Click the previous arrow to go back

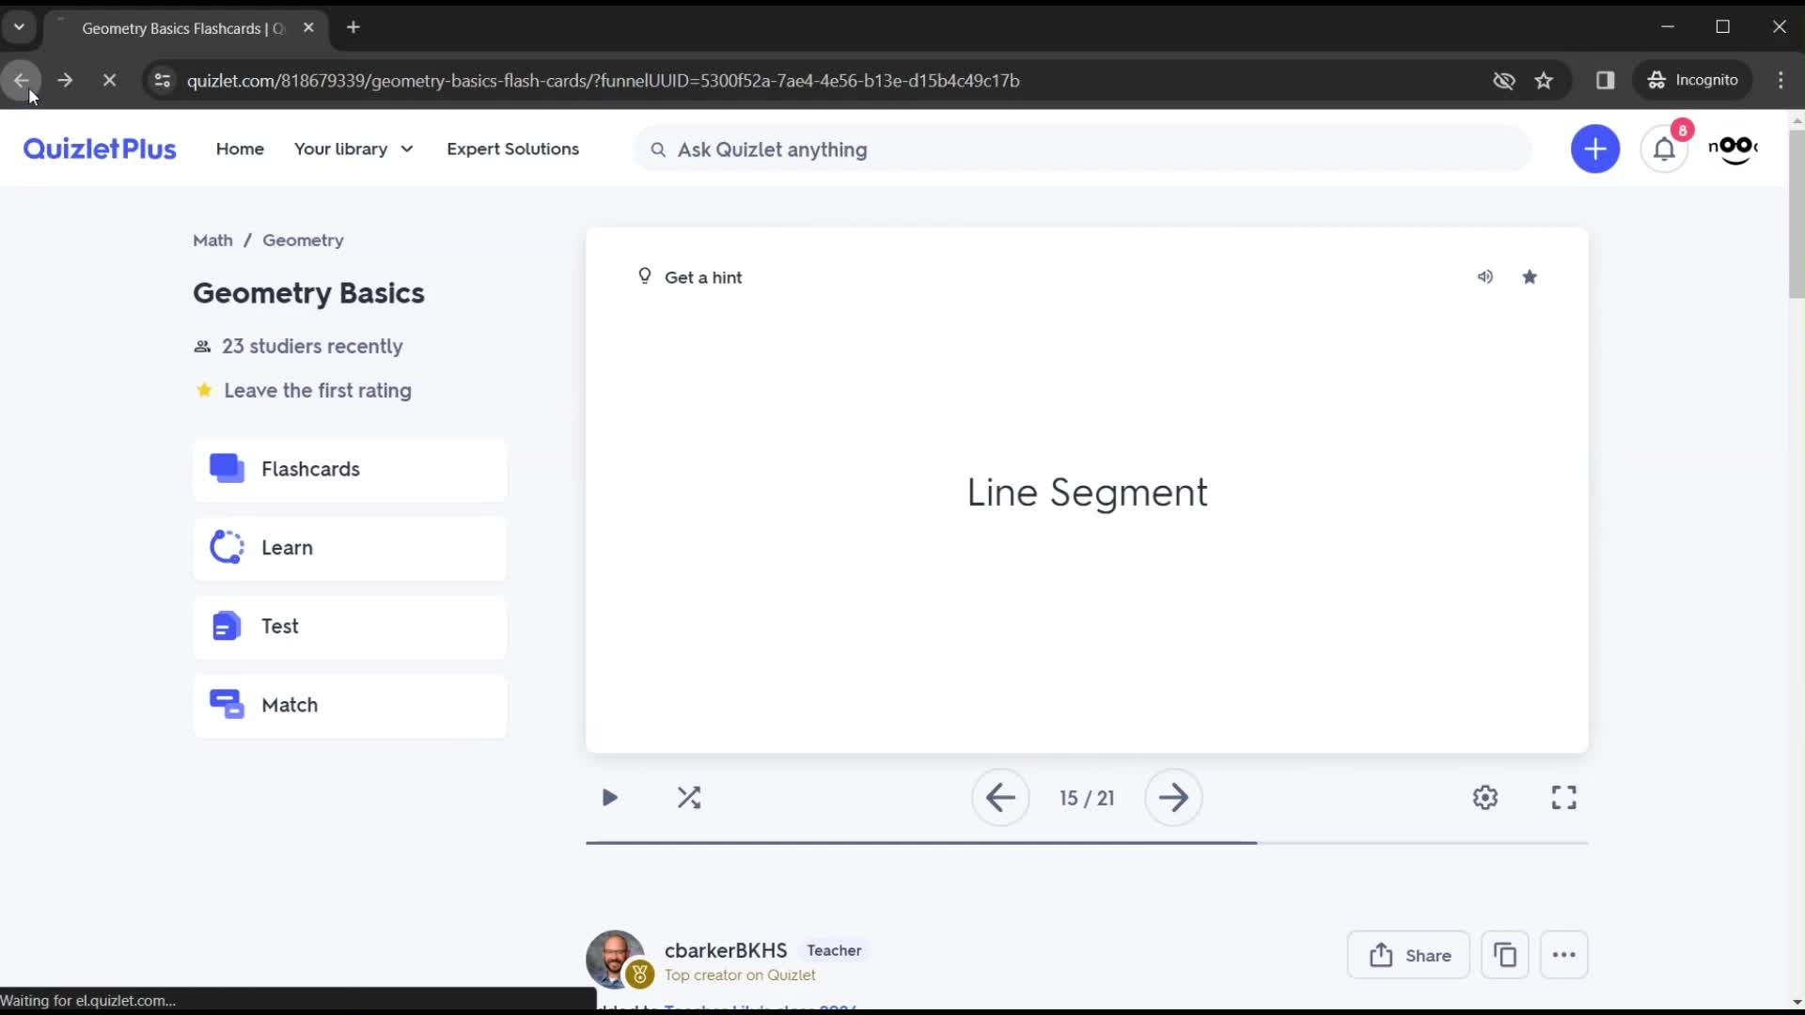click(1001, 798)
